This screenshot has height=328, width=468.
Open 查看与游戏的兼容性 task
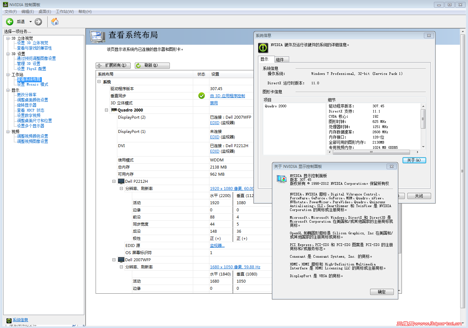[x=34, y=48]
